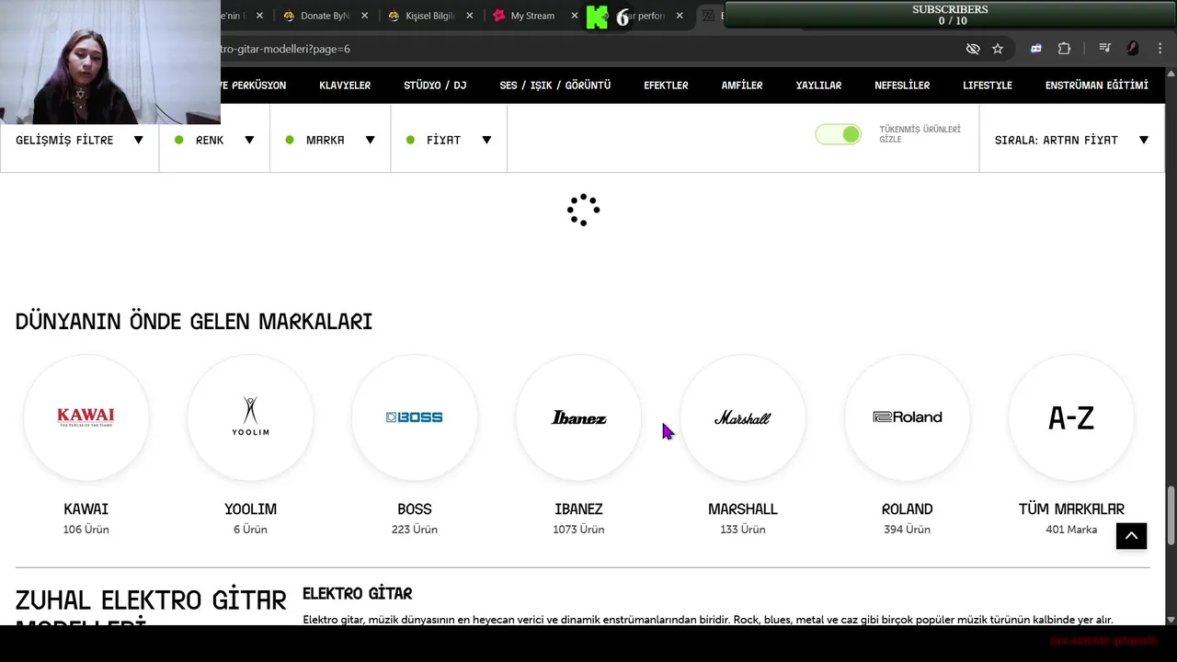1177x662 pixels.
Task: Click the BOSS brand name link
Action: click(415, 508)
